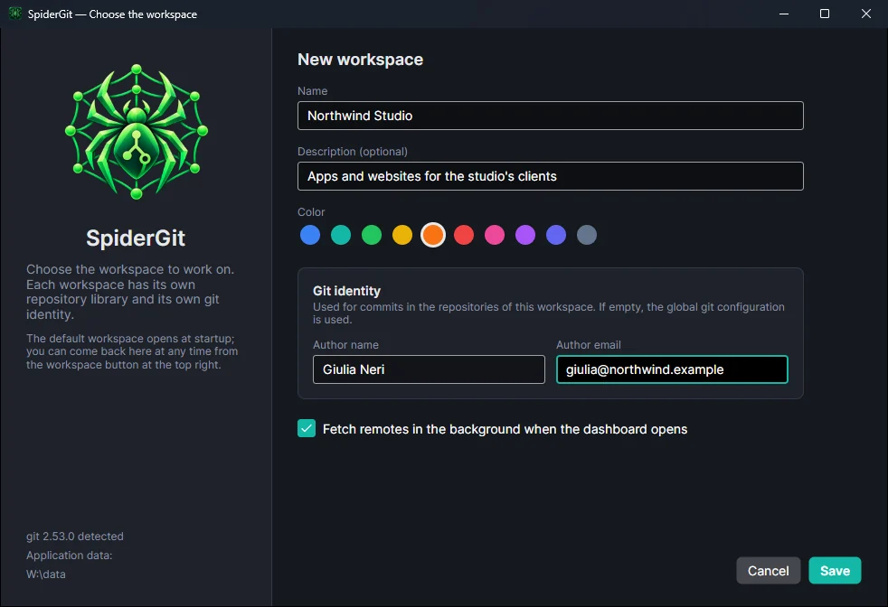Click the 'Author email' label
The image size is (888, 607).
[589, 344]
